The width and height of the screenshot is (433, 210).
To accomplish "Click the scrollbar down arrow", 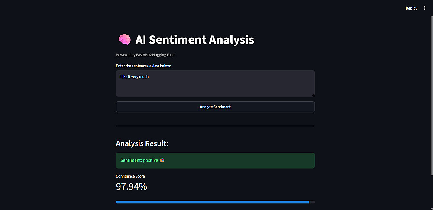I will 432,208.
